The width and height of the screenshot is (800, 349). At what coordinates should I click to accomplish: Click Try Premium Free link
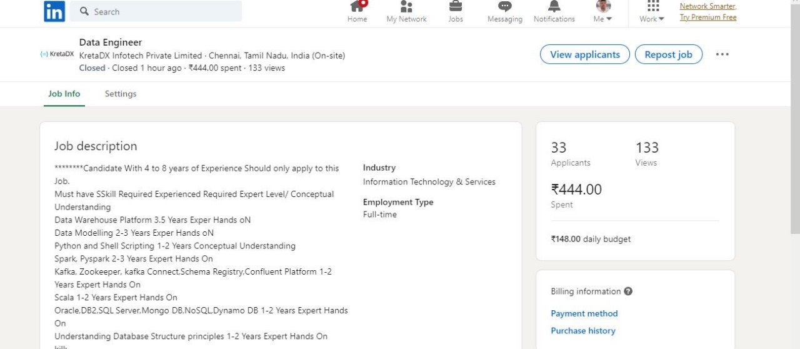tap(707, 18)
